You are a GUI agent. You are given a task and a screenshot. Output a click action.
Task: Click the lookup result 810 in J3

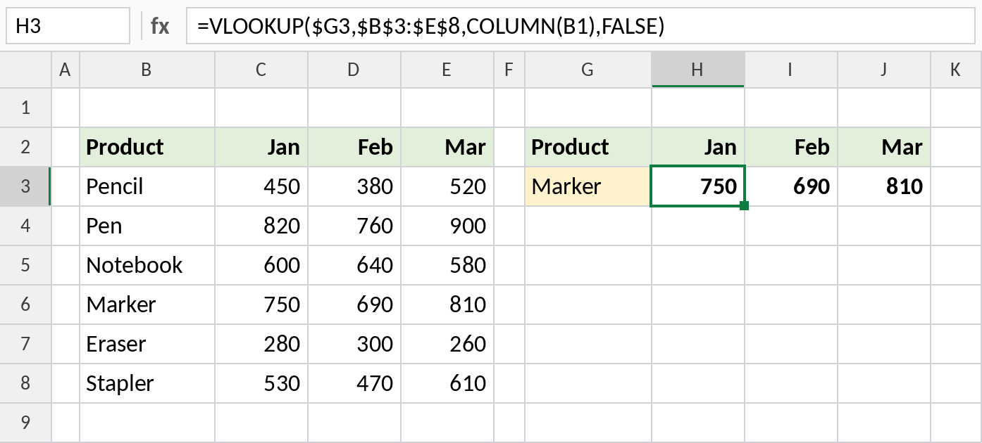point(884,186)
